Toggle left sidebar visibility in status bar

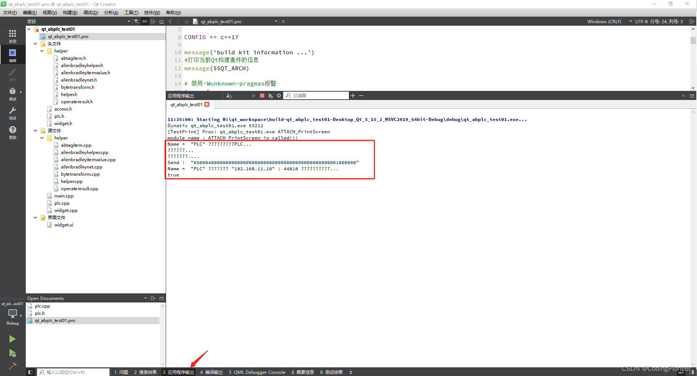tap(30, 372)
